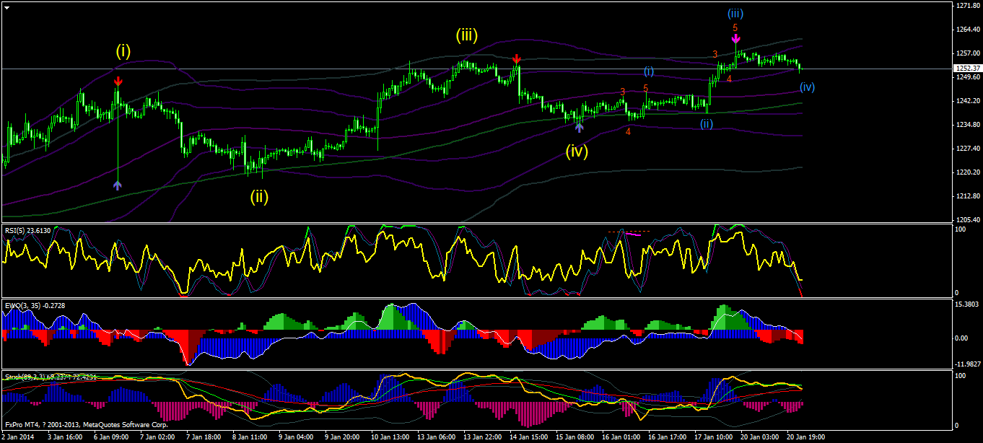Image resolution: width=983 pixels, height=443 pixels.
Task: Select the yellow (iii) wave label
Action: click(x=468, y=34)
